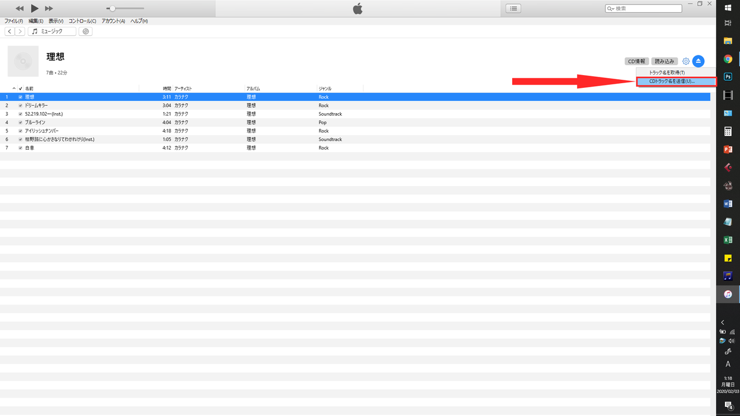Open the アカウント menu

(113, 21)
